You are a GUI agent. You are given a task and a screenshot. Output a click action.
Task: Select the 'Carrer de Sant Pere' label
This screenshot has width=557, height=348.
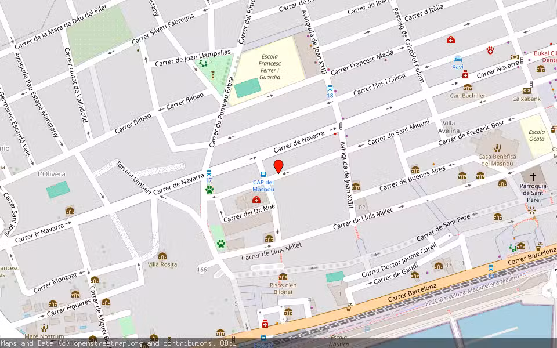pos(444,227)
